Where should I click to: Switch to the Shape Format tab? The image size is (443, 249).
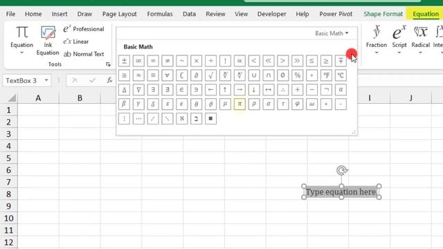tap(383, 14)
